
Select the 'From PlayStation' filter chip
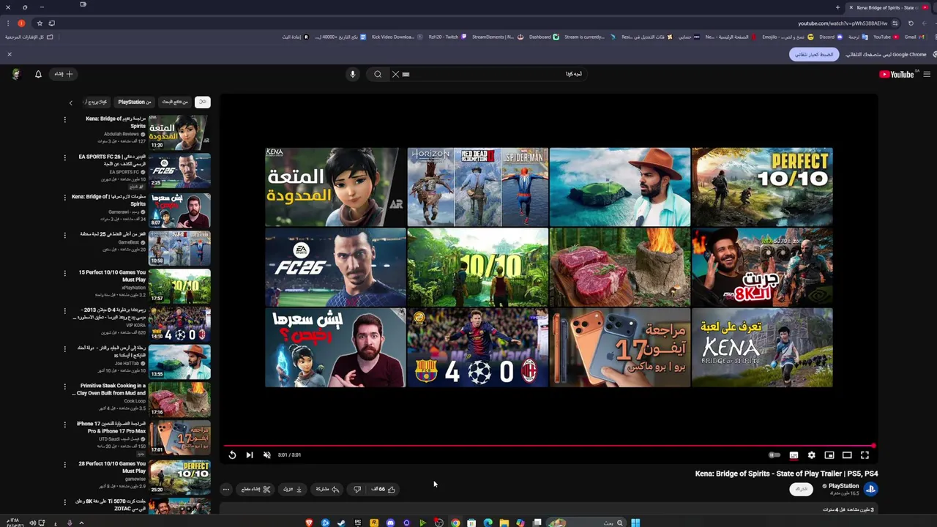[134, 102]
